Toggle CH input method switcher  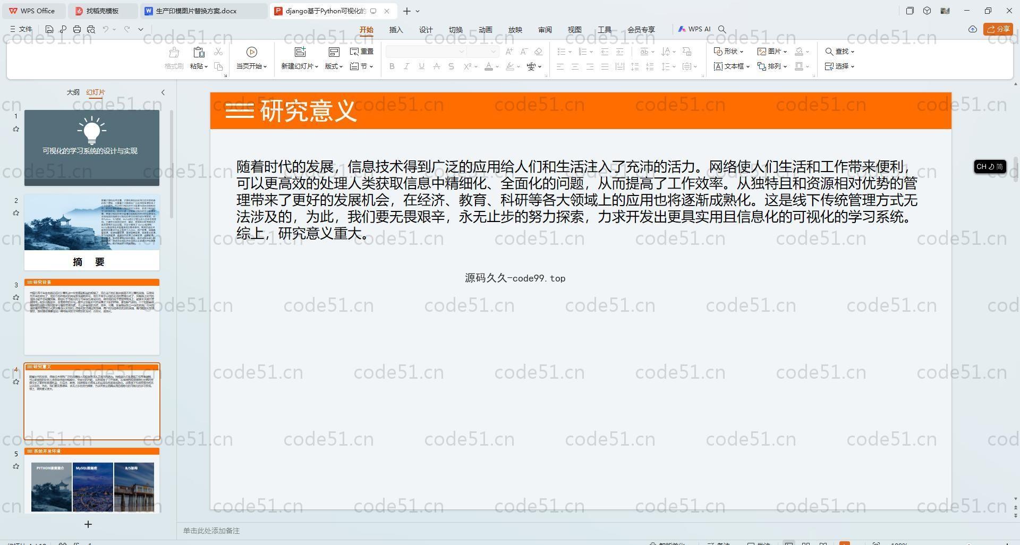989,167
